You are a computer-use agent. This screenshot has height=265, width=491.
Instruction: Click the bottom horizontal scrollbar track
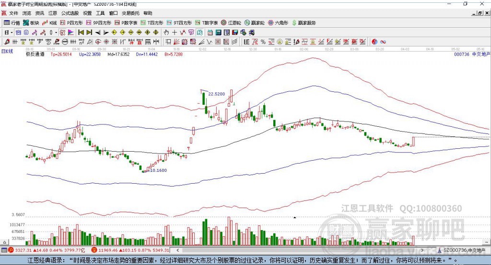coord(300,250)
